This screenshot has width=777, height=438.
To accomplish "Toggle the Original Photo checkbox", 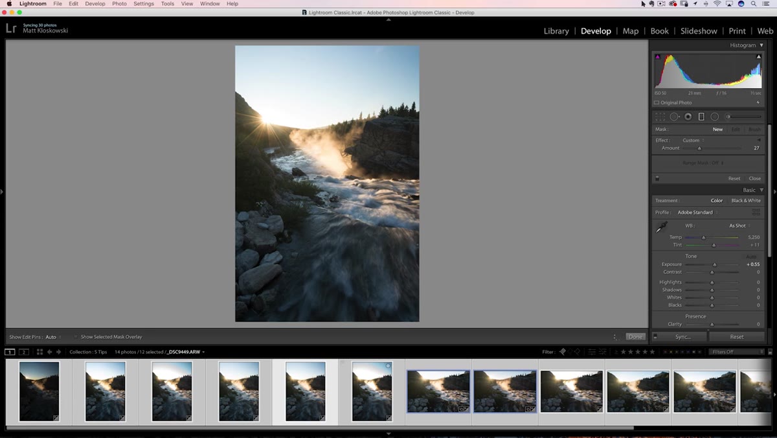I will coord(657,102).
